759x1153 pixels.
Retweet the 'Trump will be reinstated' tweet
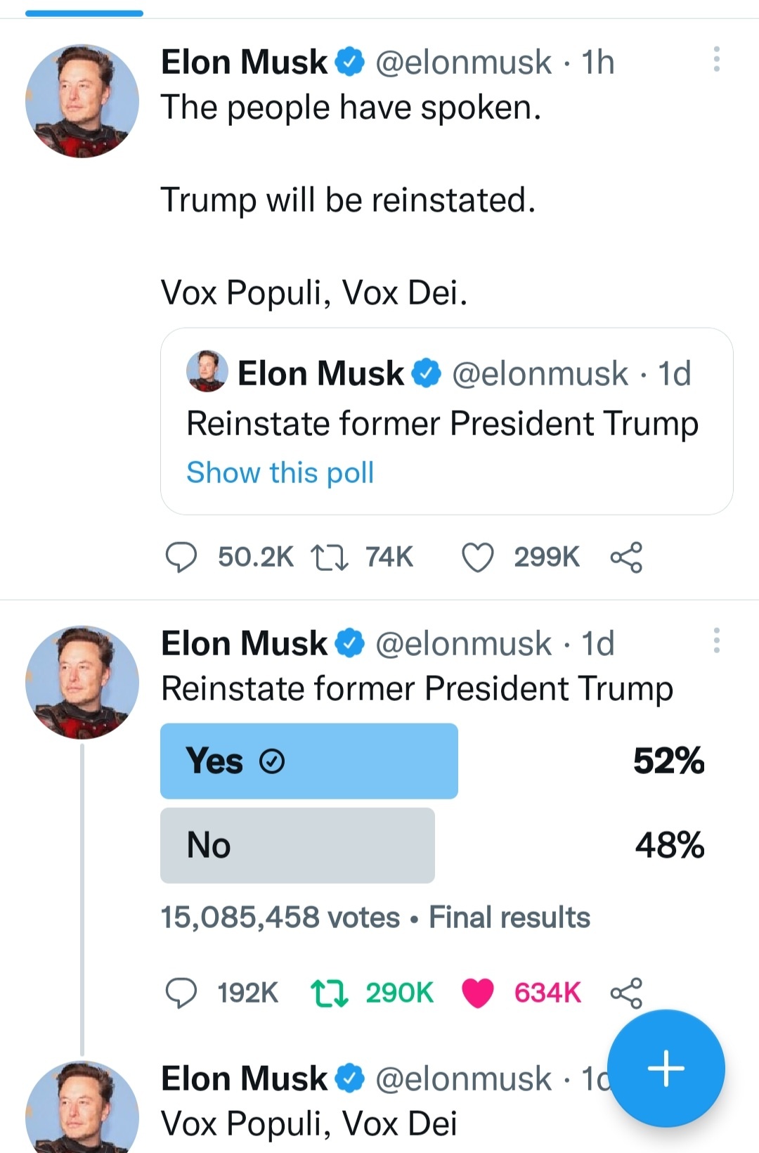coord(330,558)
